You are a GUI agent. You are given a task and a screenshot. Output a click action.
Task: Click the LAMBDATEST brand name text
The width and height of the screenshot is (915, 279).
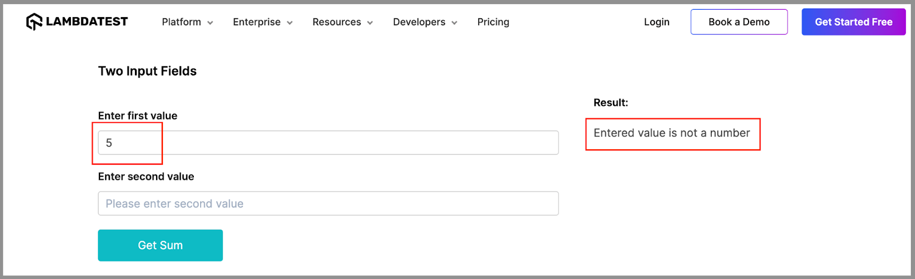87,22
